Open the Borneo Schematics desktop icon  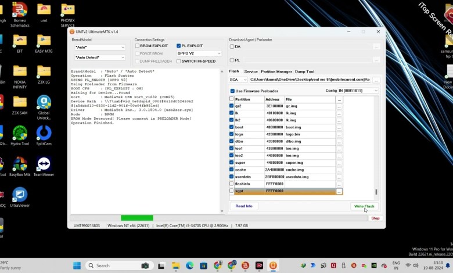19,10
